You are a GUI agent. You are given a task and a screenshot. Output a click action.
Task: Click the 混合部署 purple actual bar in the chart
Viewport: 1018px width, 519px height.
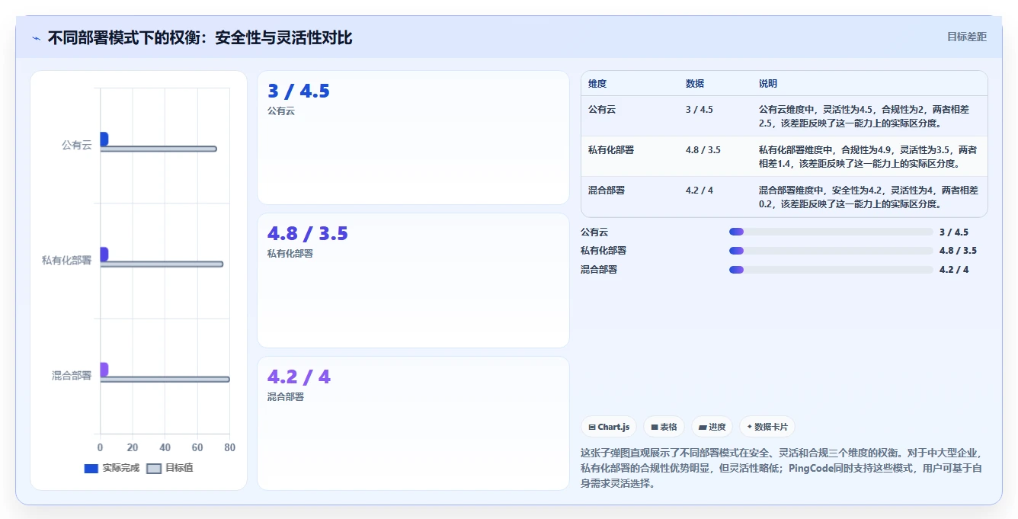[x=104, y=369]
